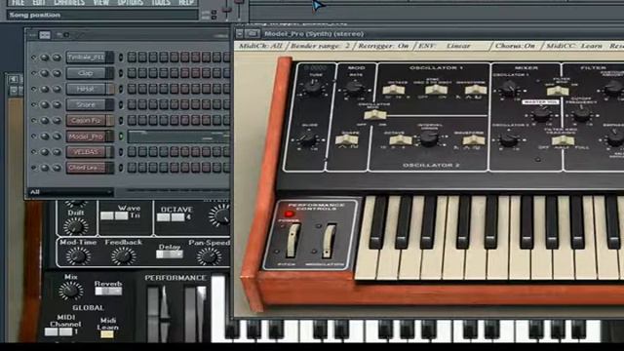
Task: Open the FILE menu
Action: [18, 3]
